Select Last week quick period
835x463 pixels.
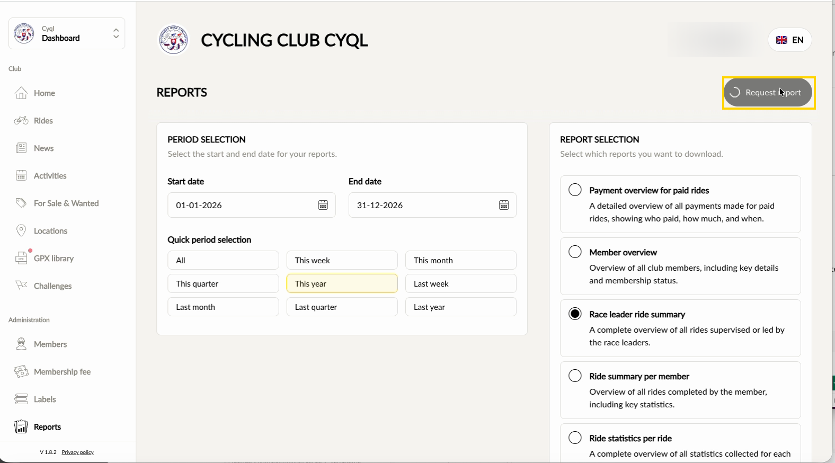[461, 283]
